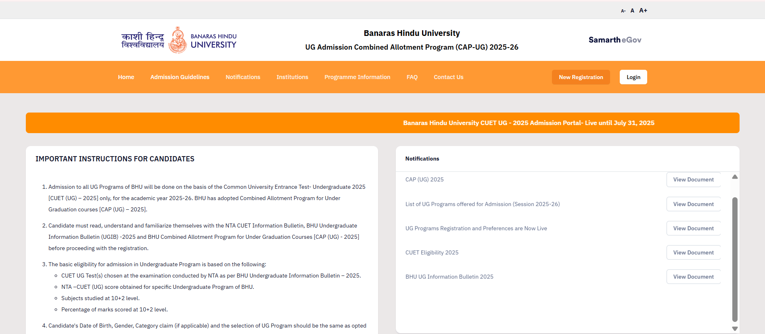This screenshot has height=334, width=765.
Task: Click 'BHU UG Information Bulletin 2025' notification text
Action: point(449,277)
